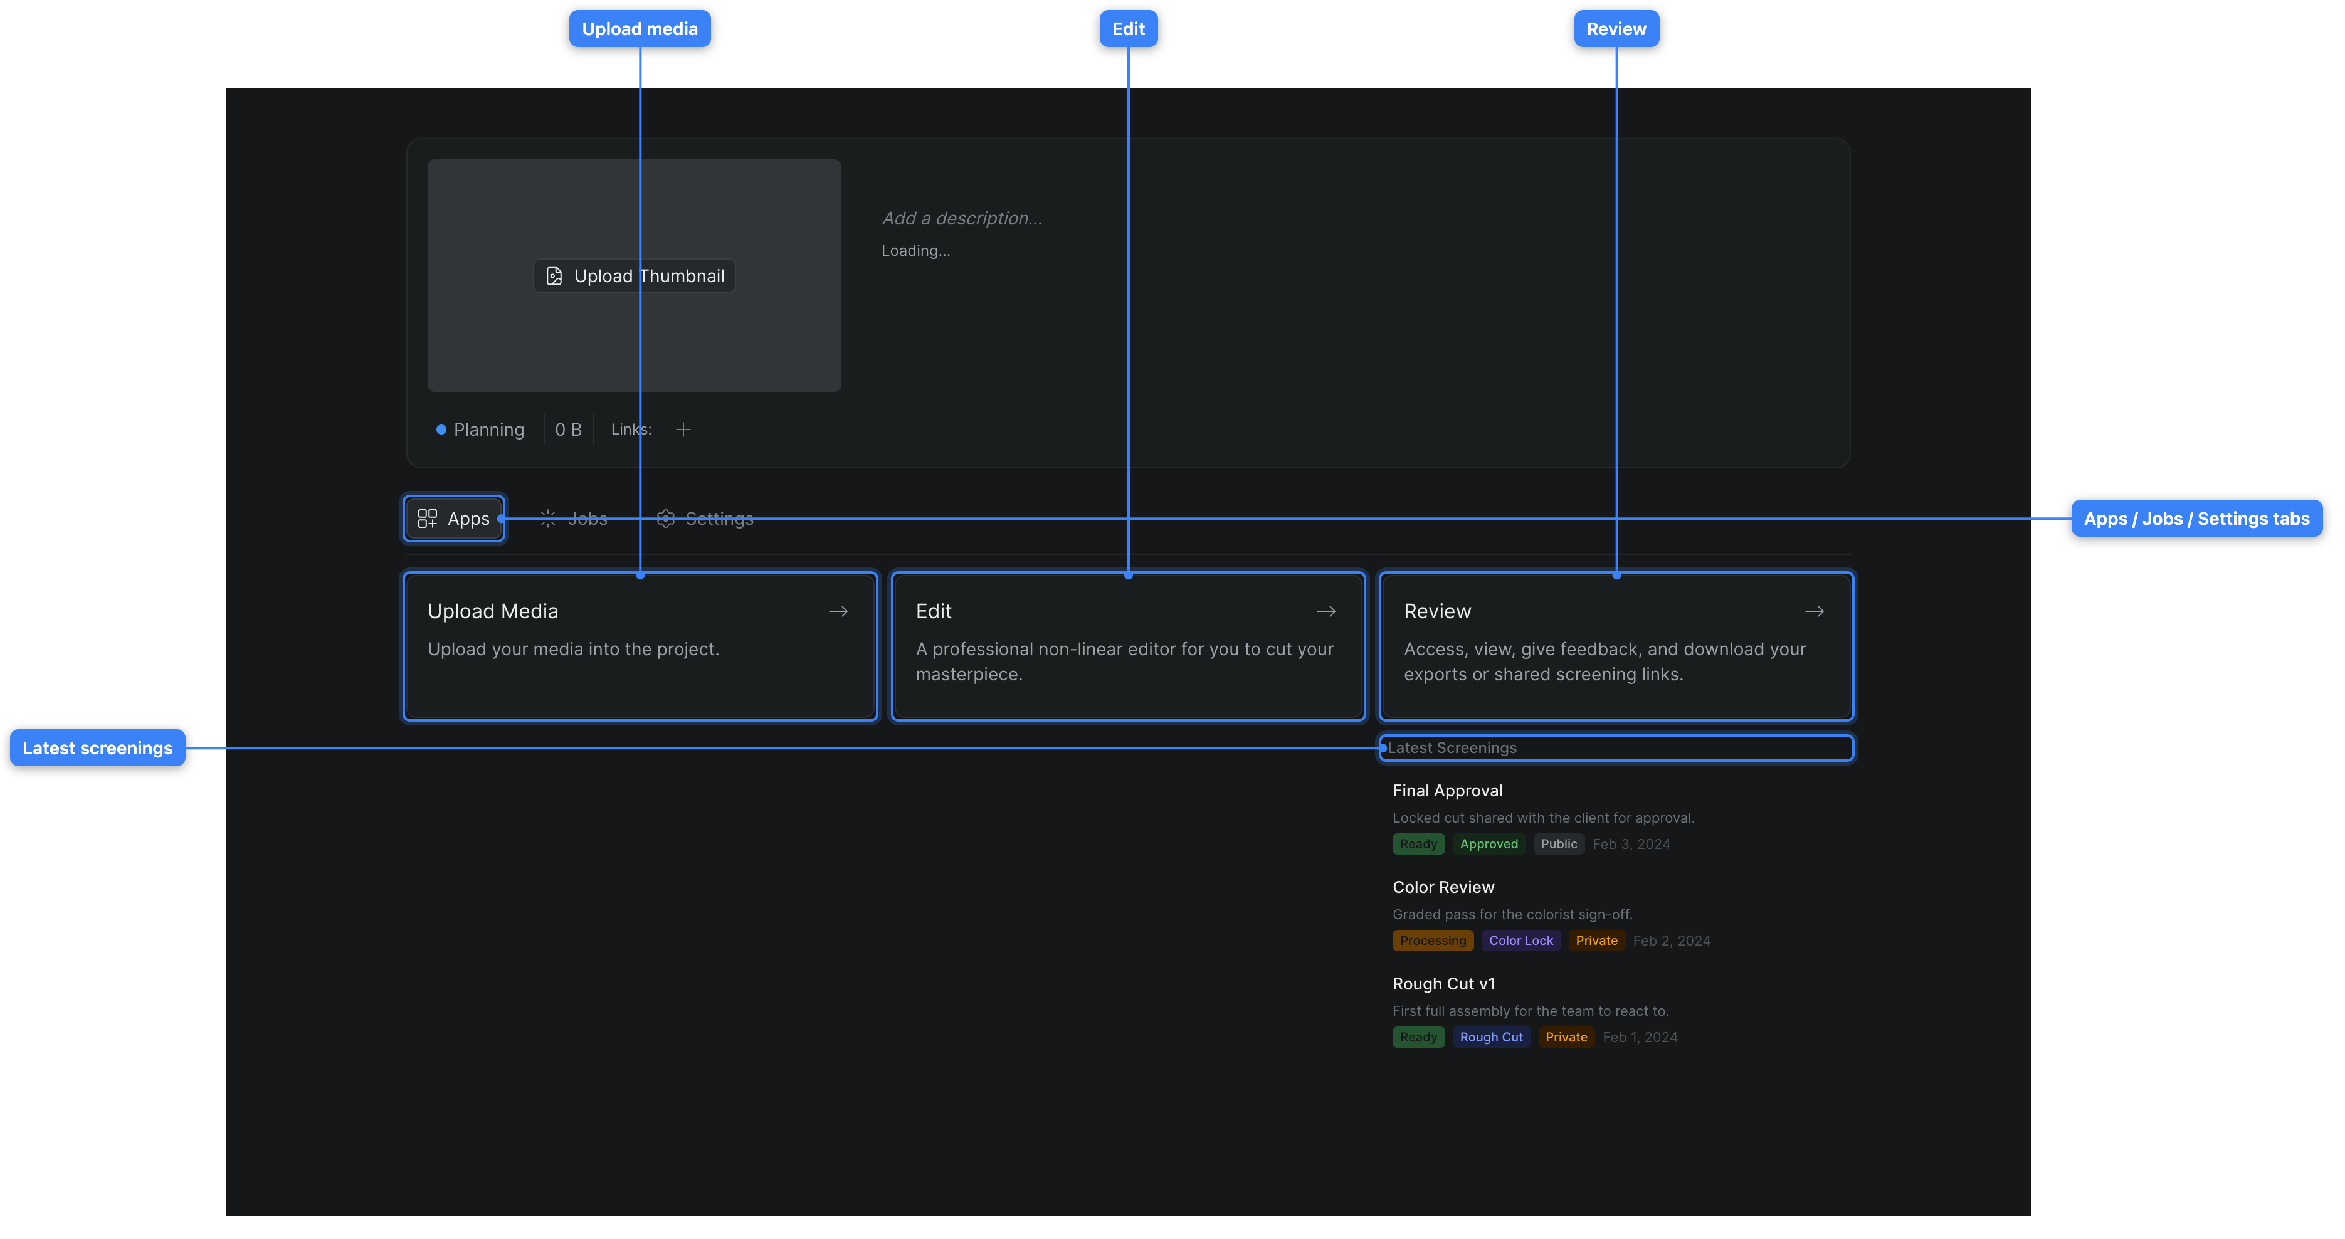Viewport: 2345px width, 1239px height.
Task: Click the Public tag on Final Approval
Action: point(1559,844)
